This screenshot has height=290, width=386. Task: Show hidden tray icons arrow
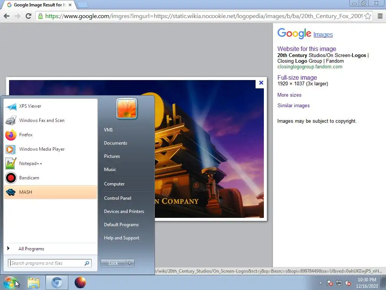click(x=320, y=283)
